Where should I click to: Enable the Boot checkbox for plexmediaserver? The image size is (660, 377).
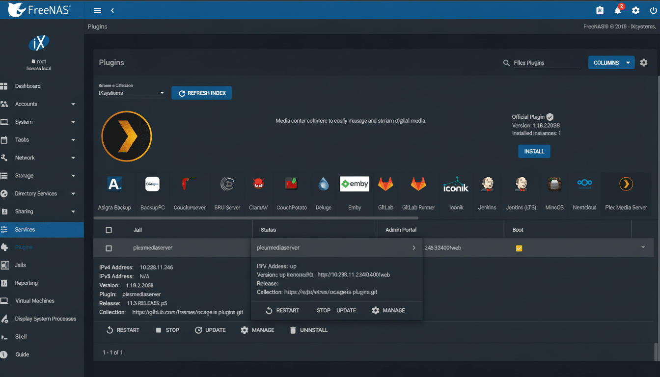click(519, 248)
